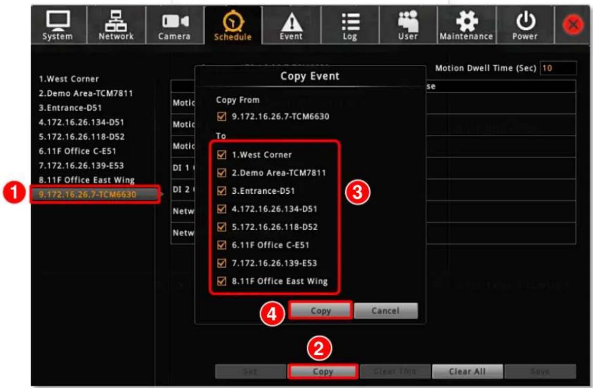Click the Save button at bottom
The width and height of the screenshot is (593, 388).
[x=540, y=372]
